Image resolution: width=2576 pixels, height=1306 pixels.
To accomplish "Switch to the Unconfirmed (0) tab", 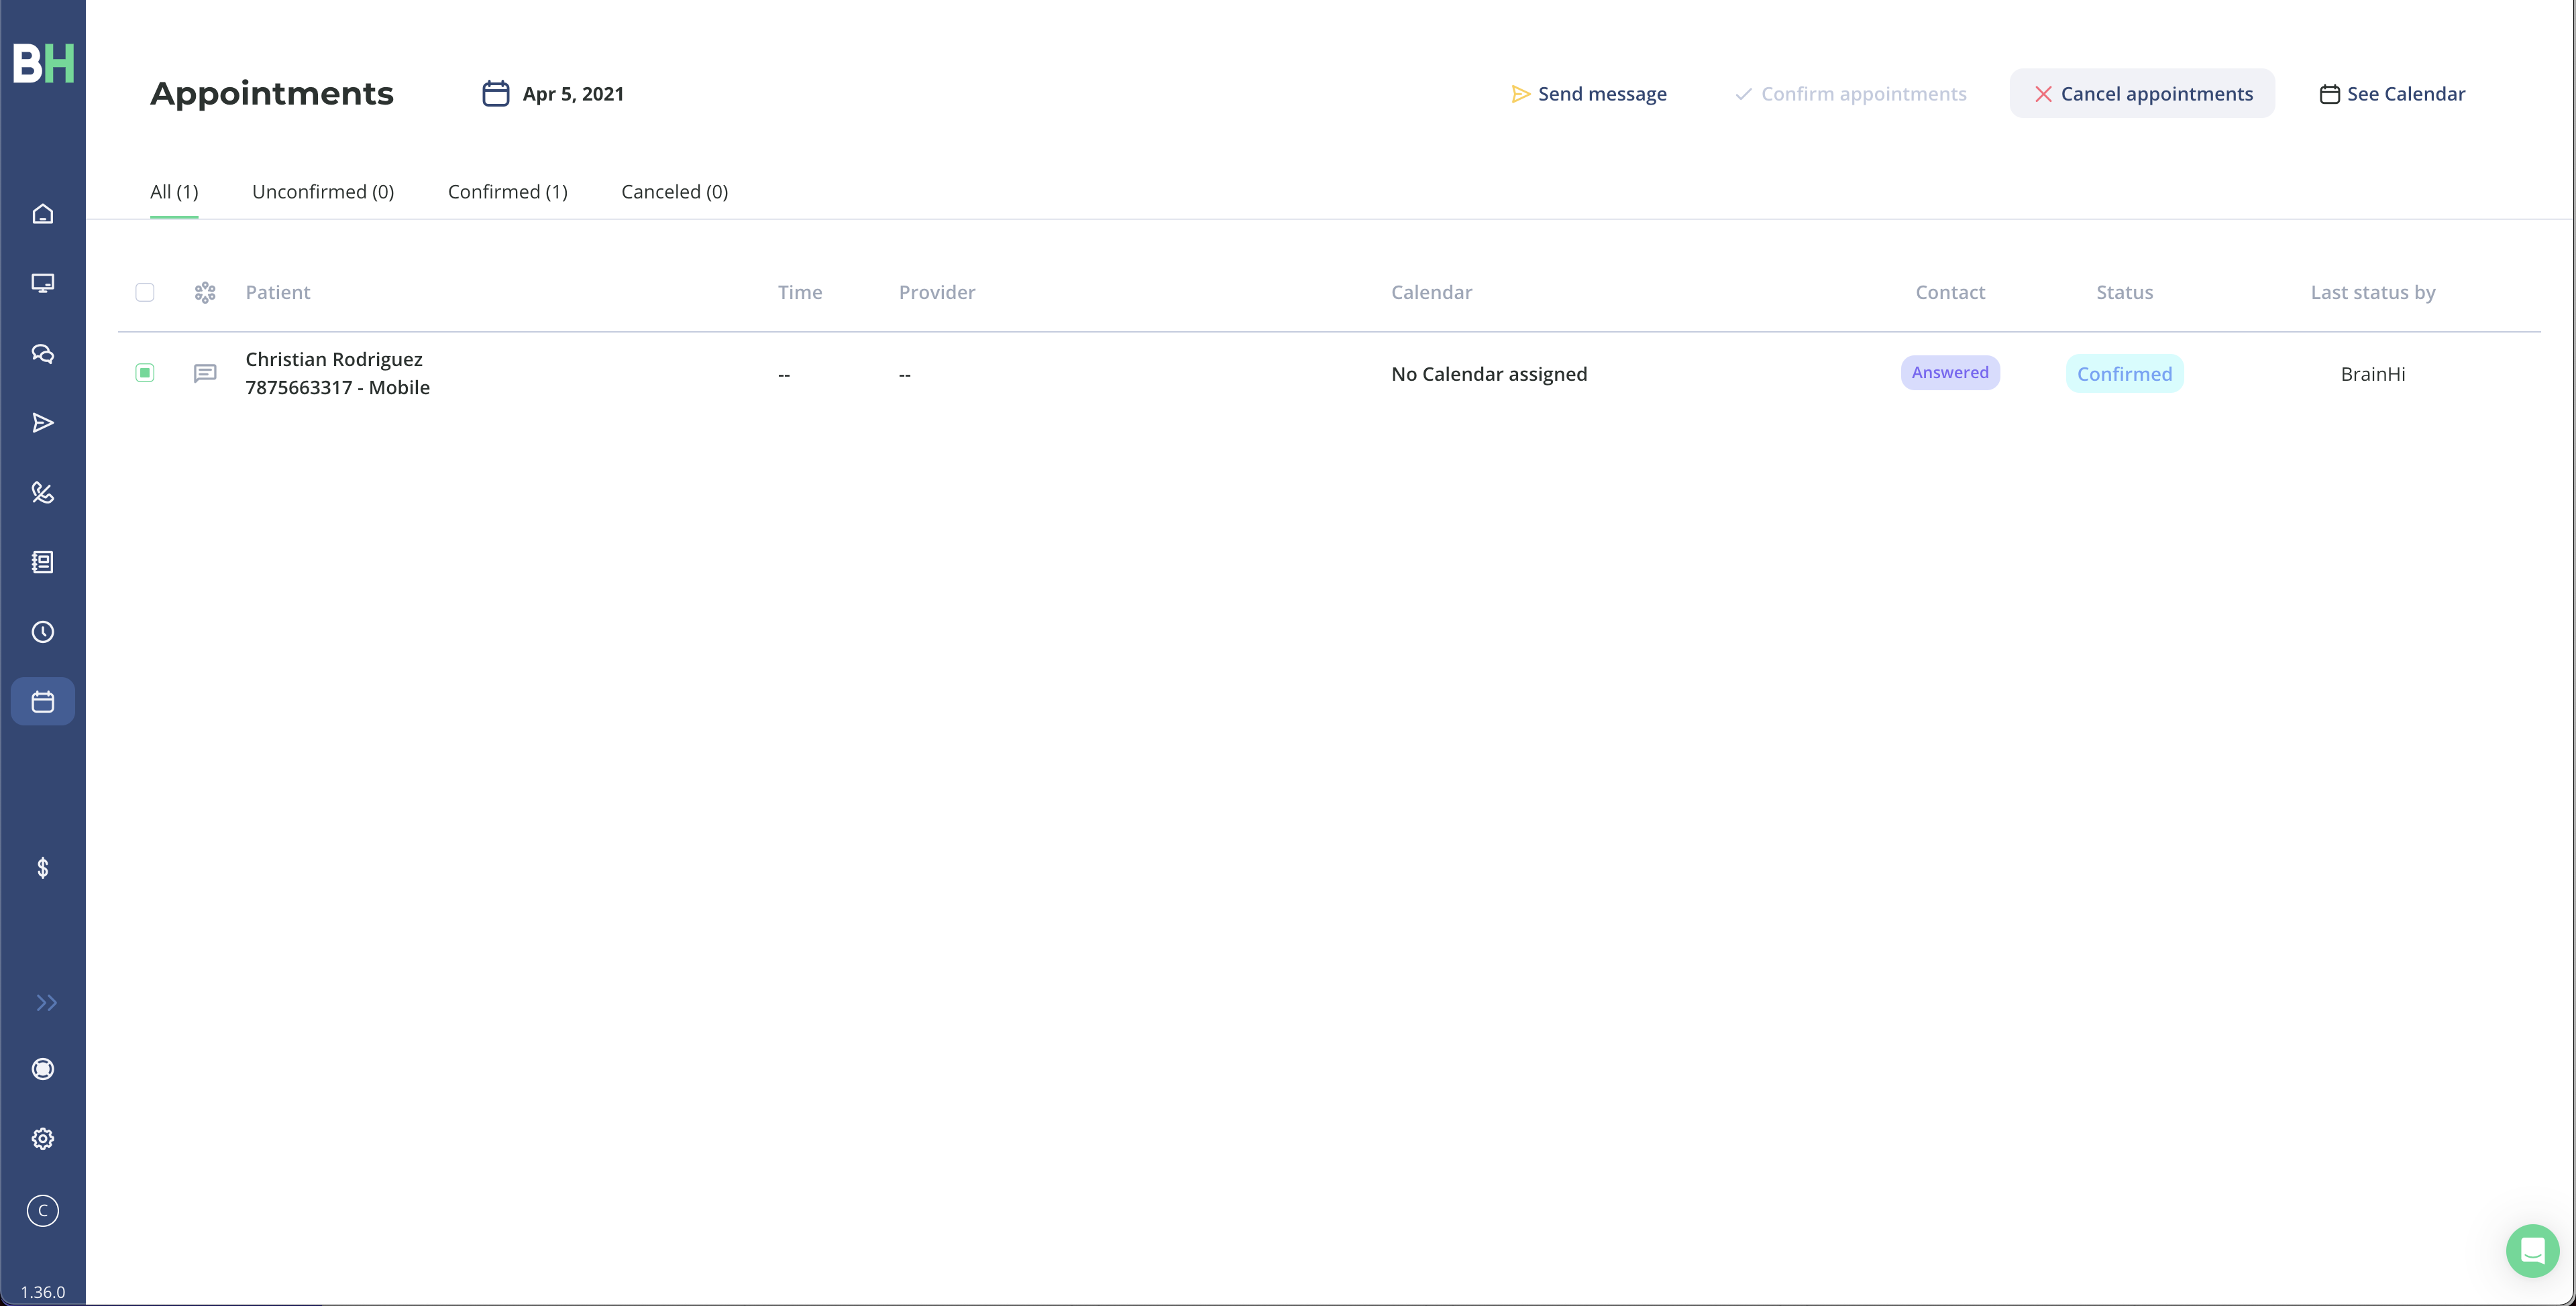I will click(x=323, y=192).
